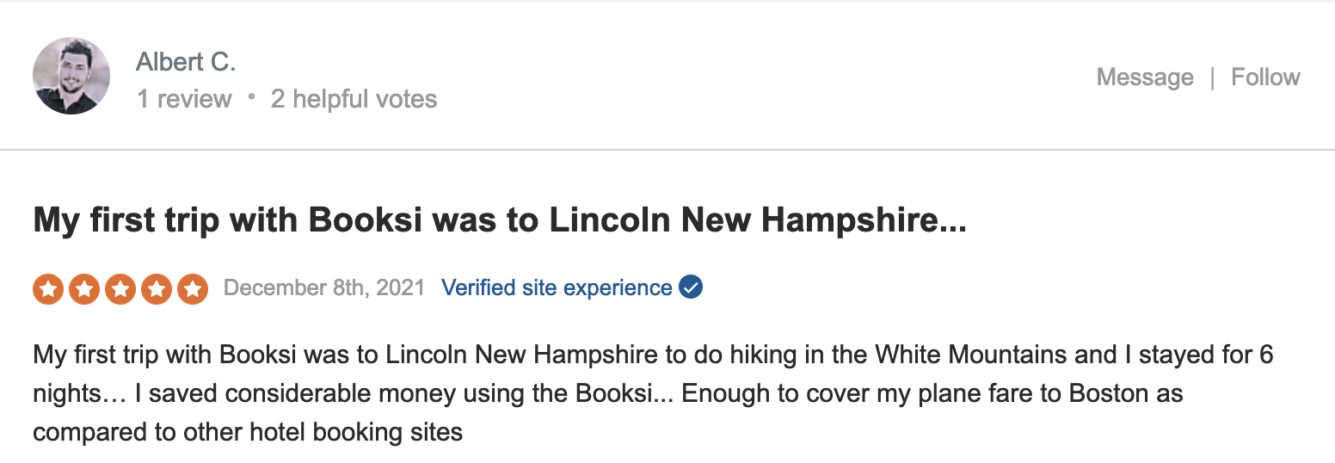This screenshot has height=463, width=1335.
Task: Click the second orange rating star
Action: click(84, 289)
